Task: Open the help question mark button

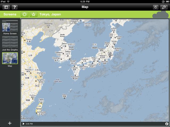Action: [15, 7]
